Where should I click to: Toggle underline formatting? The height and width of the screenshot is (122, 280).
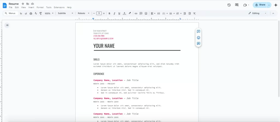(x=119, y=13)
